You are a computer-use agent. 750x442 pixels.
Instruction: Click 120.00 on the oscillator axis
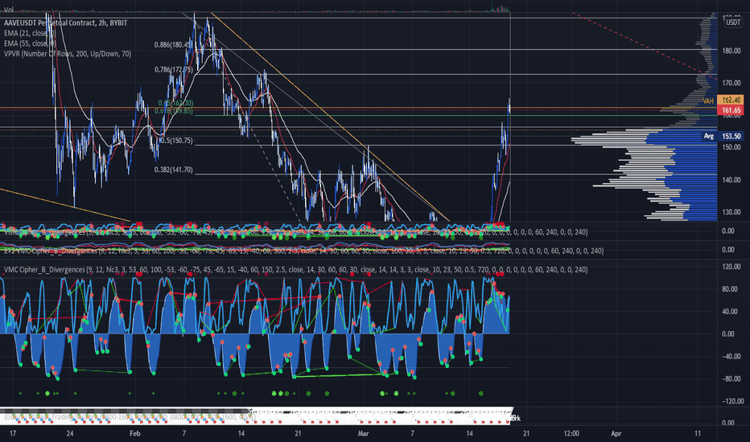pyautogui.click(x=731, y=267)
